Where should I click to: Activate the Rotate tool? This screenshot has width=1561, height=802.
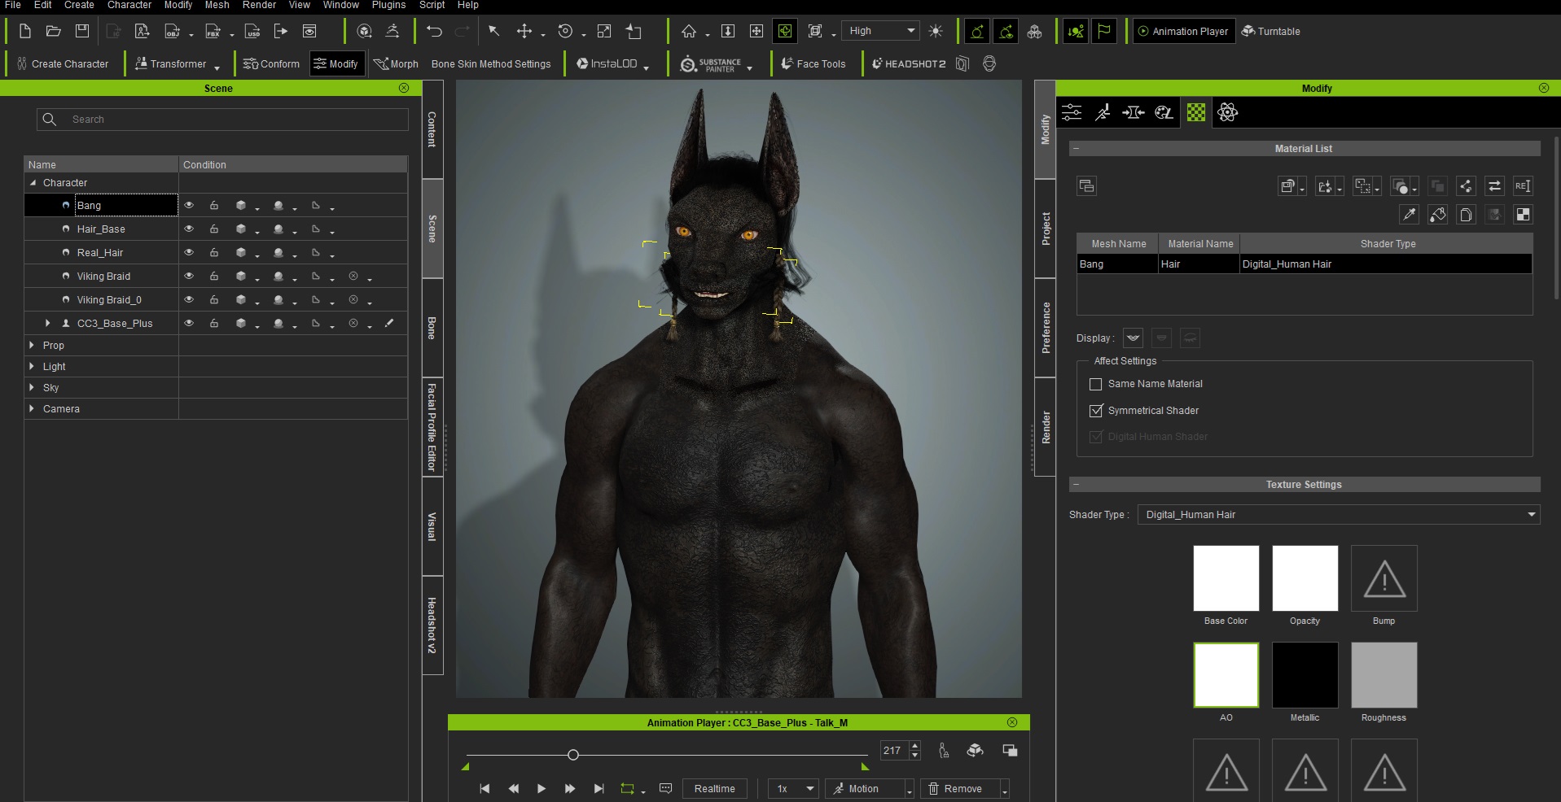pos(564,31)
